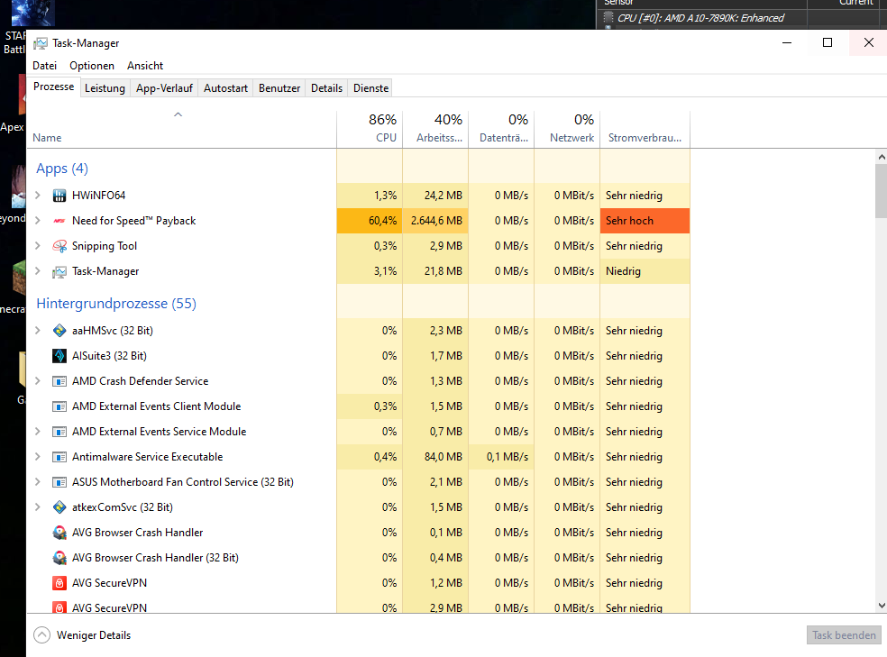Expand the aaHMSvc (32 Bit) process

[38, 331]
